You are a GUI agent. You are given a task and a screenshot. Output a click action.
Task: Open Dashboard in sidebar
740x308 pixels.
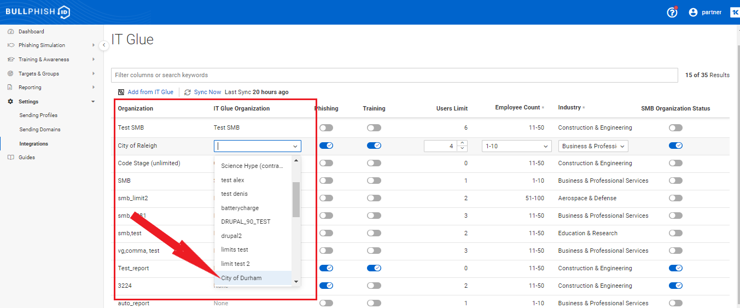[31, 32]
